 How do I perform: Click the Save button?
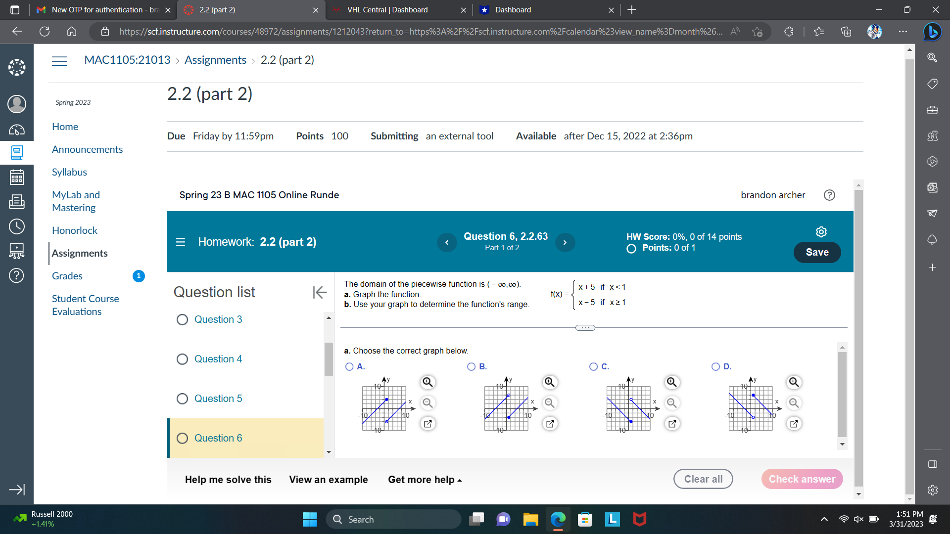816,252
